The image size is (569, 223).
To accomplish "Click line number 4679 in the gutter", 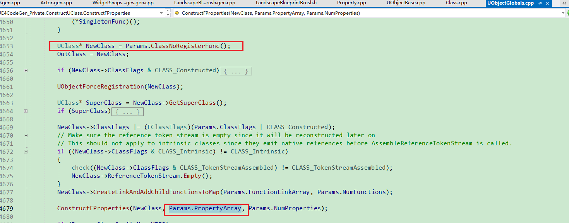I will tap(6, 208).
